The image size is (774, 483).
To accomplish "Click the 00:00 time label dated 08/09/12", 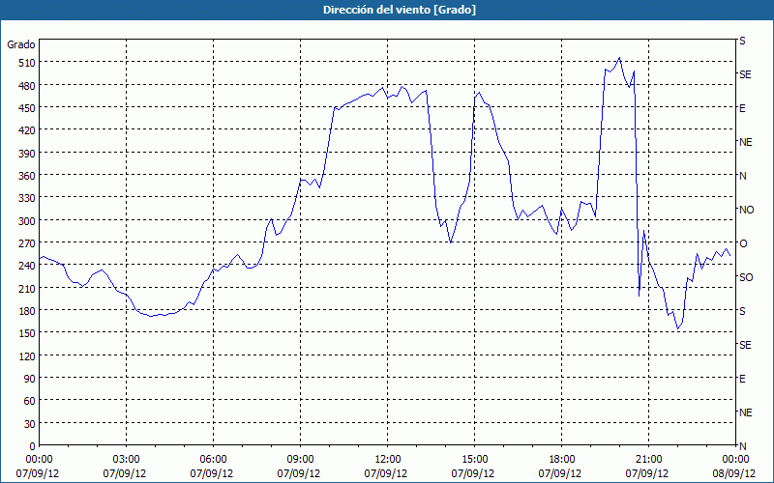I will [x=735, y=460].
